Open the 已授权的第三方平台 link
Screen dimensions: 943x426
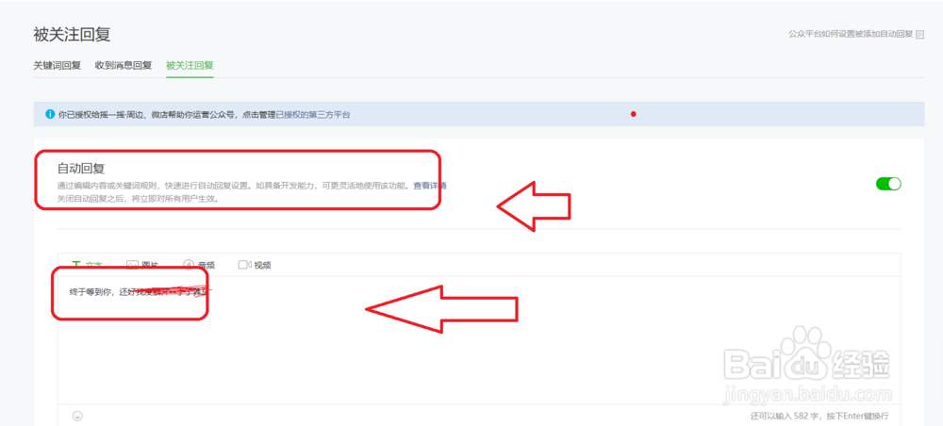click(x=313, y=114)
